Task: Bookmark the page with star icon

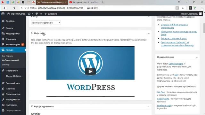Action: (x=183, y=8)
